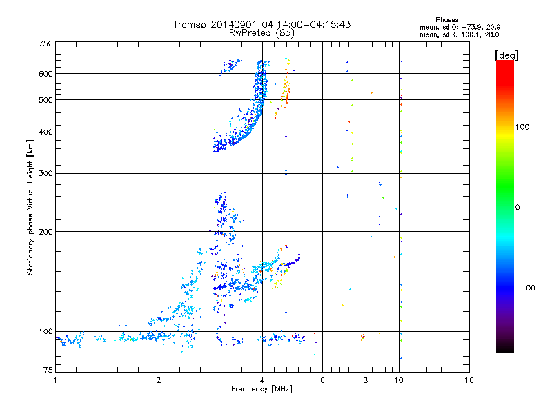Image resolution: width=552 pixels, height=414 pixels.
Task: Click the plot title 'Tromsø 20140901 04:14:00-04:15:43'
Action: click(x=262, y=24)
